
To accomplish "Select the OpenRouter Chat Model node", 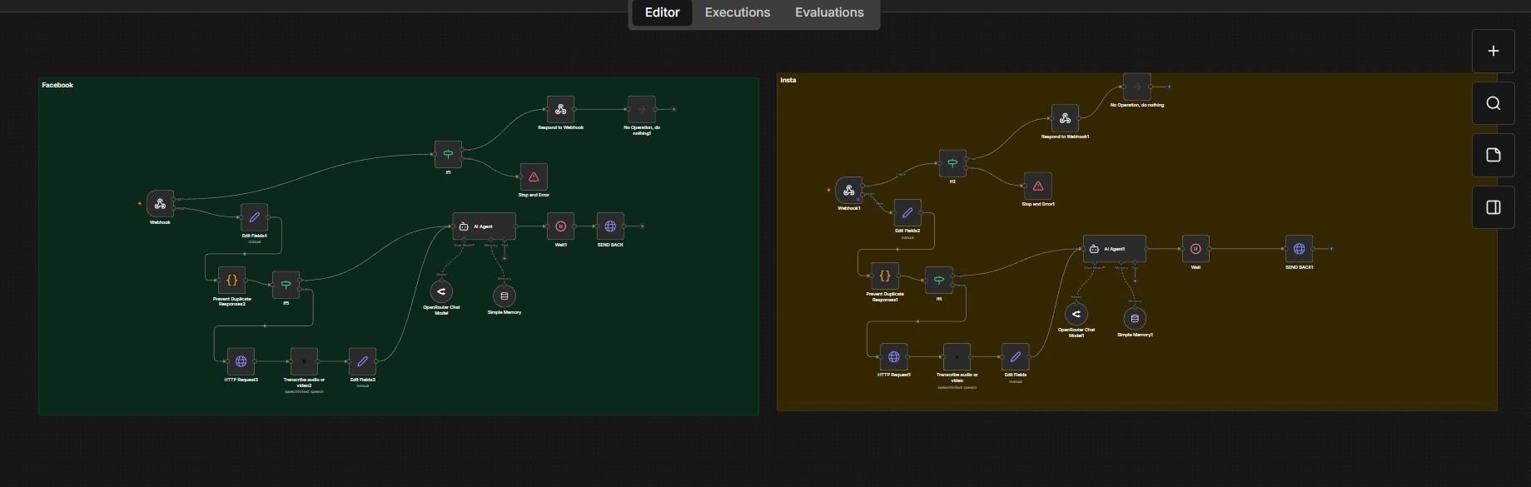I will (x=441, y=291).
